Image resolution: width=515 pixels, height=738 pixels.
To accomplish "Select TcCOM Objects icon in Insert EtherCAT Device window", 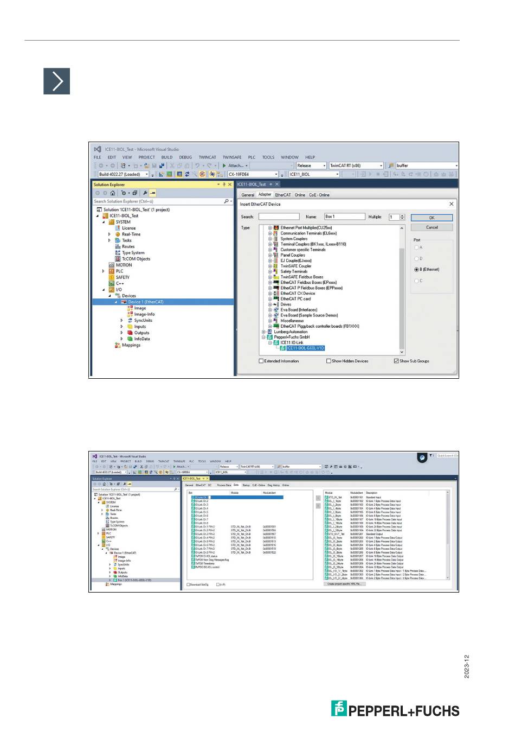I will [118, 259].
